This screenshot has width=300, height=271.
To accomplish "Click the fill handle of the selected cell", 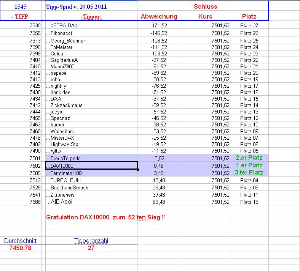I will (138, 170).
